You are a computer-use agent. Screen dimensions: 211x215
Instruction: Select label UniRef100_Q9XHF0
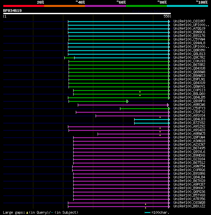tap(189, 101)
